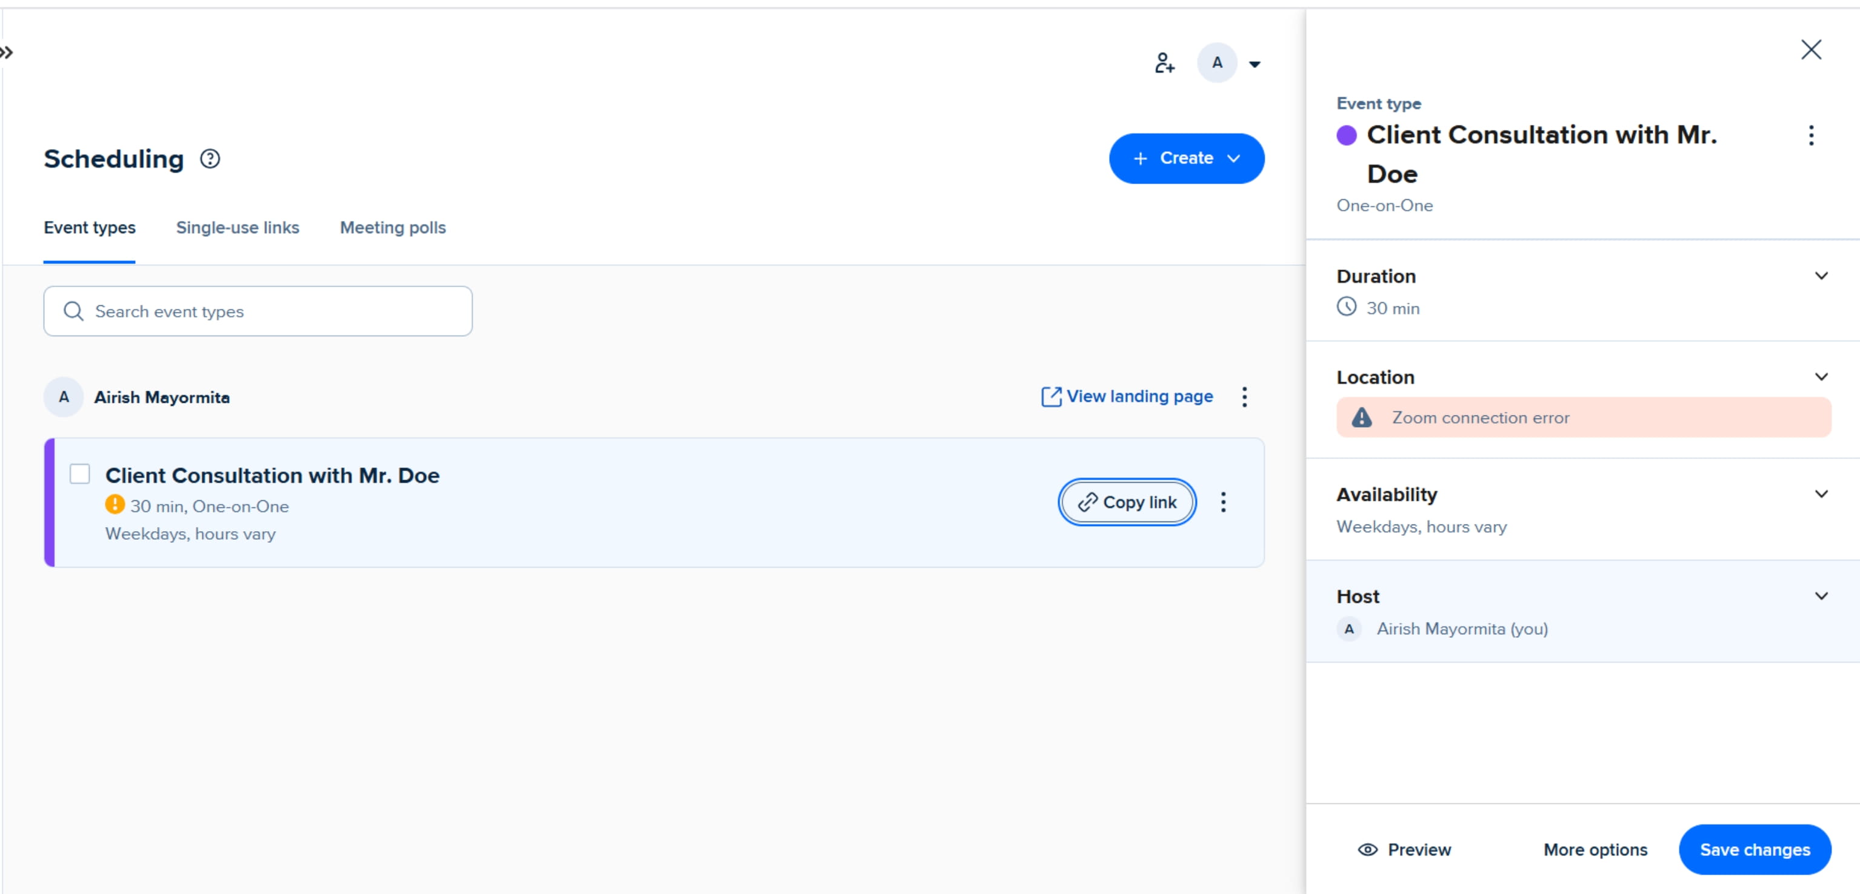1860x894 pixels.
Task: Open three-dot menu beside View landing page
Action: [1244, 397]
